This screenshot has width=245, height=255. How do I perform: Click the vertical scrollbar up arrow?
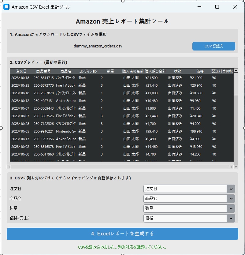pos(236,71)
